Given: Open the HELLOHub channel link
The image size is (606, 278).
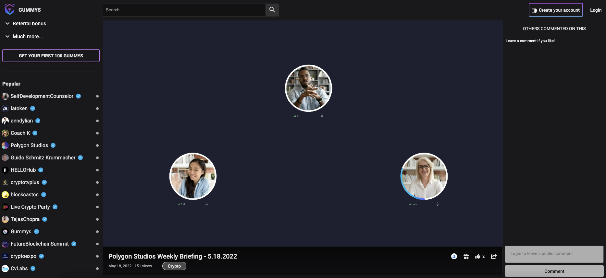Looking at the screenshot, I should tap(23, 170).
